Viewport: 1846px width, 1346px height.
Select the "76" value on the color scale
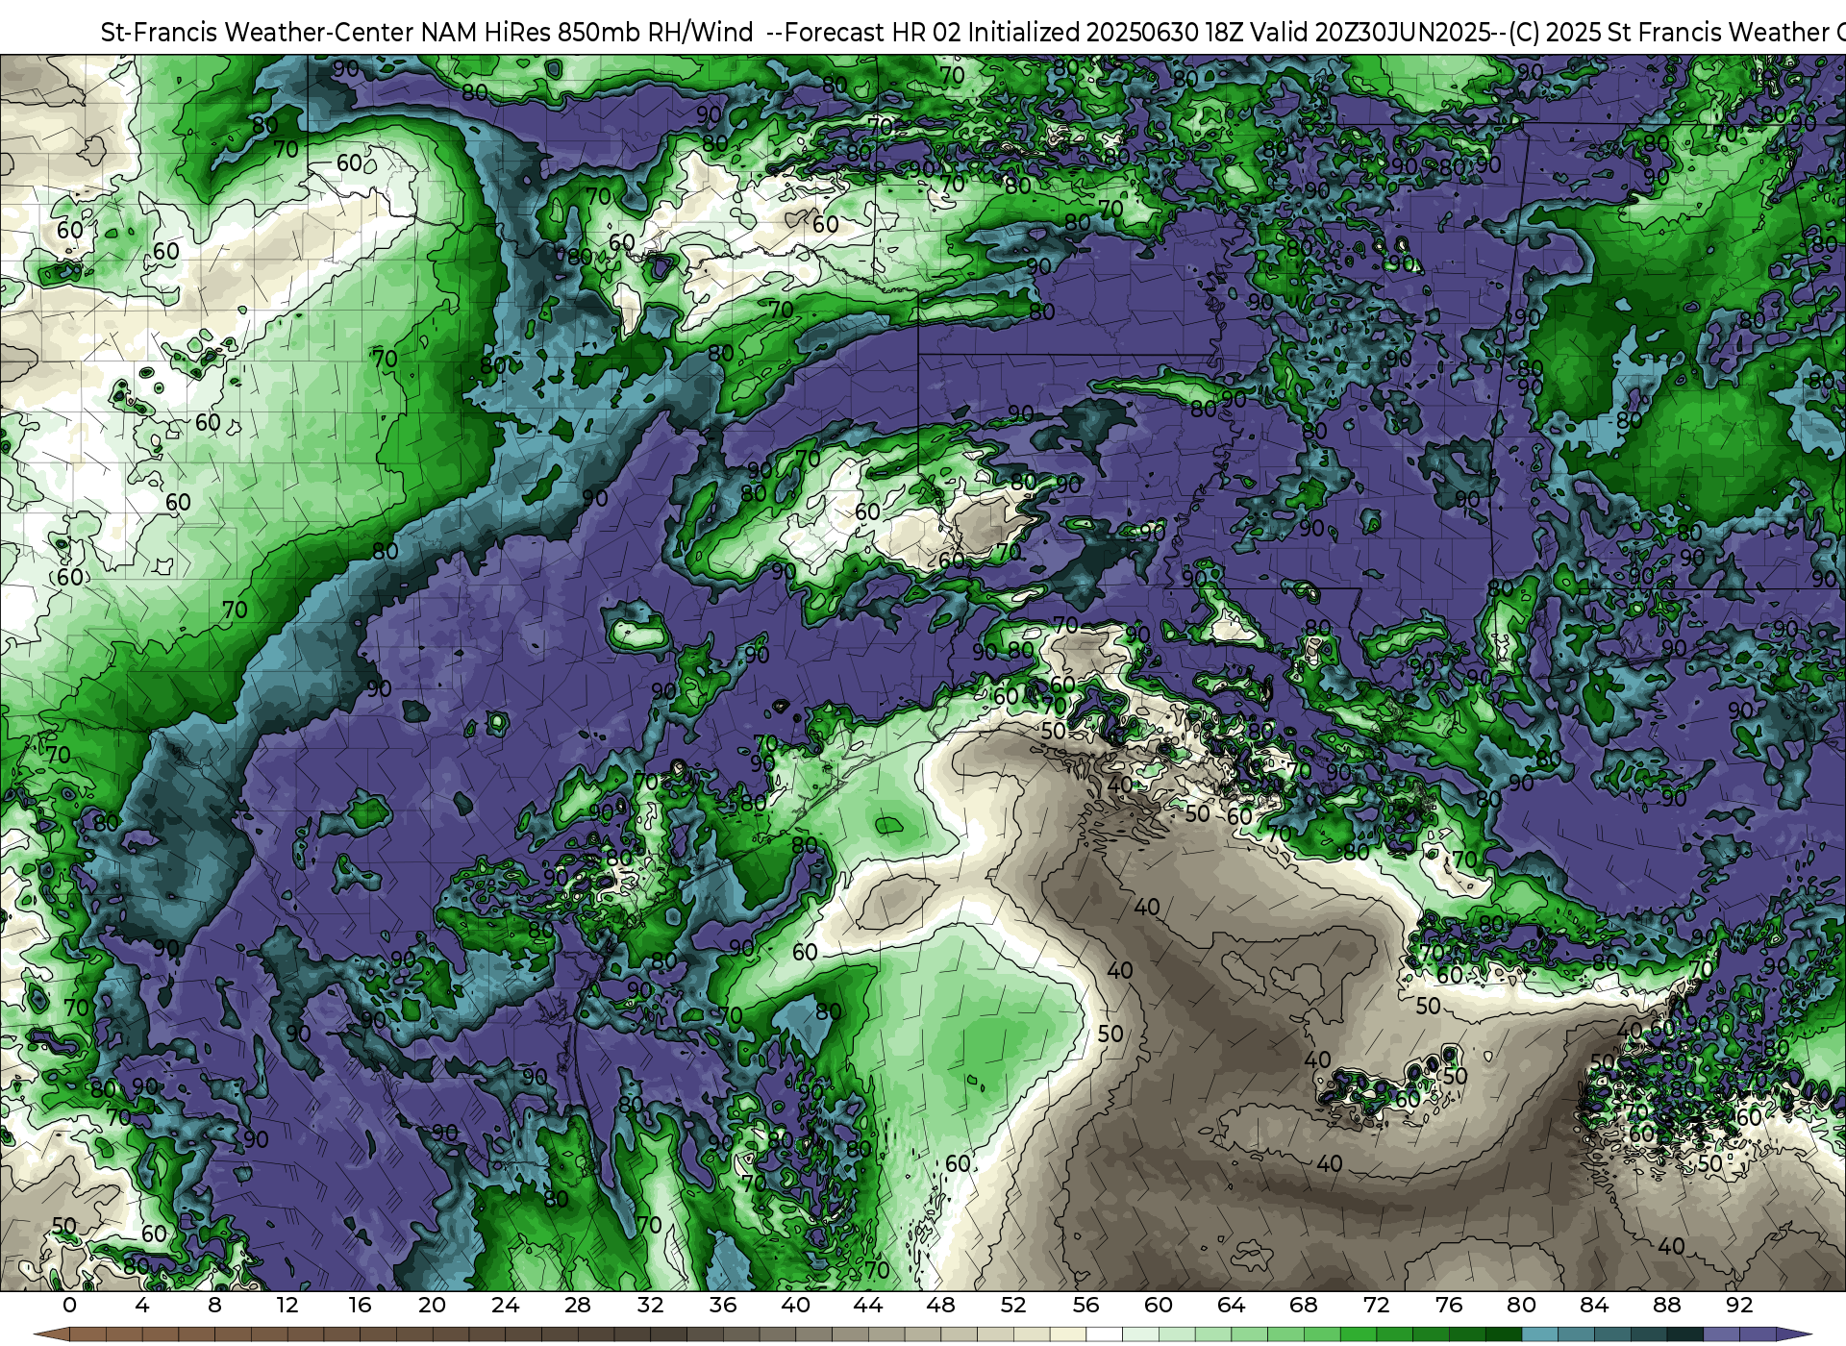[x=1449, y=1306]
